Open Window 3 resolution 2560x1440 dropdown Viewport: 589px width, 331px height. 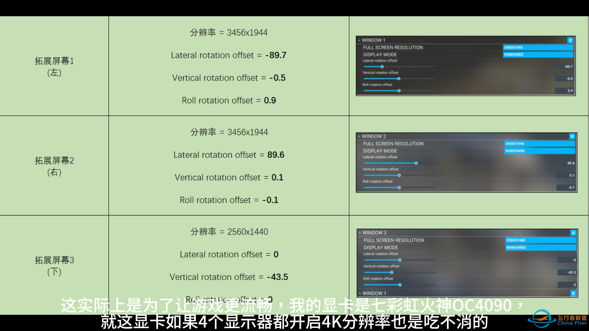coord(541,240)
